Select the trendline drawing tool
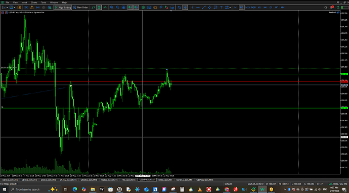Screen dimensions: 349x193 pyautogui.click(x=204, y=8)
